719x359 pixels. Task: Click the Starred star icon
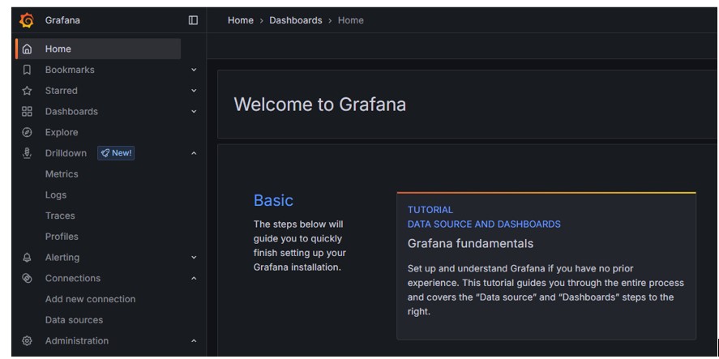pyautogui.click(x=27, y=91)
